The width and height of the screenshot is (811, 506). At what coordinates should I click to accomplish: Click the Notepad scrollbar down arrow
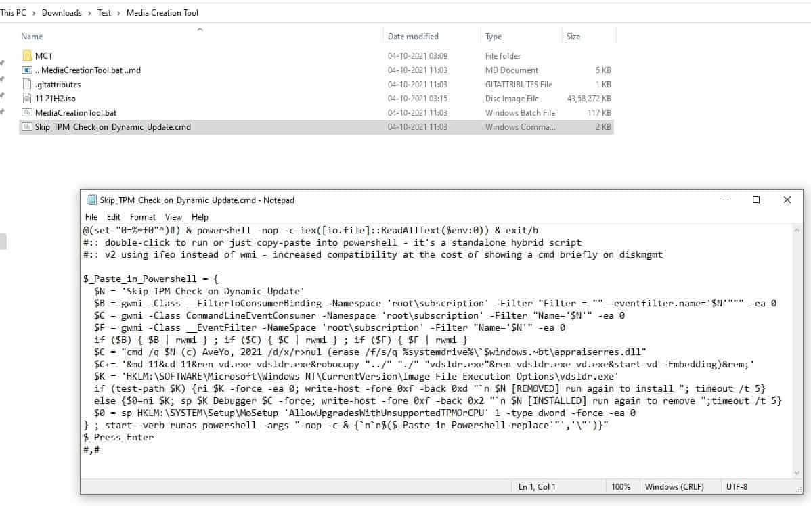tap(797, 472)
